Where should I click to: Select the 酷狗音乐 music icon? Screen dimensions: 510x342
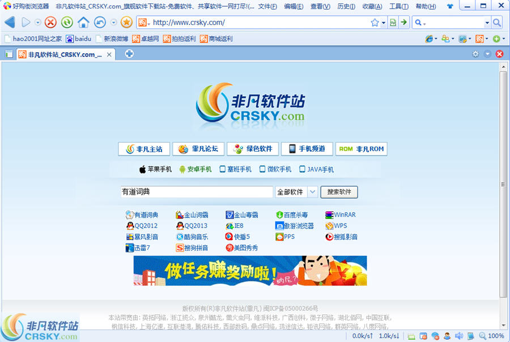click(x=180, y=237)
